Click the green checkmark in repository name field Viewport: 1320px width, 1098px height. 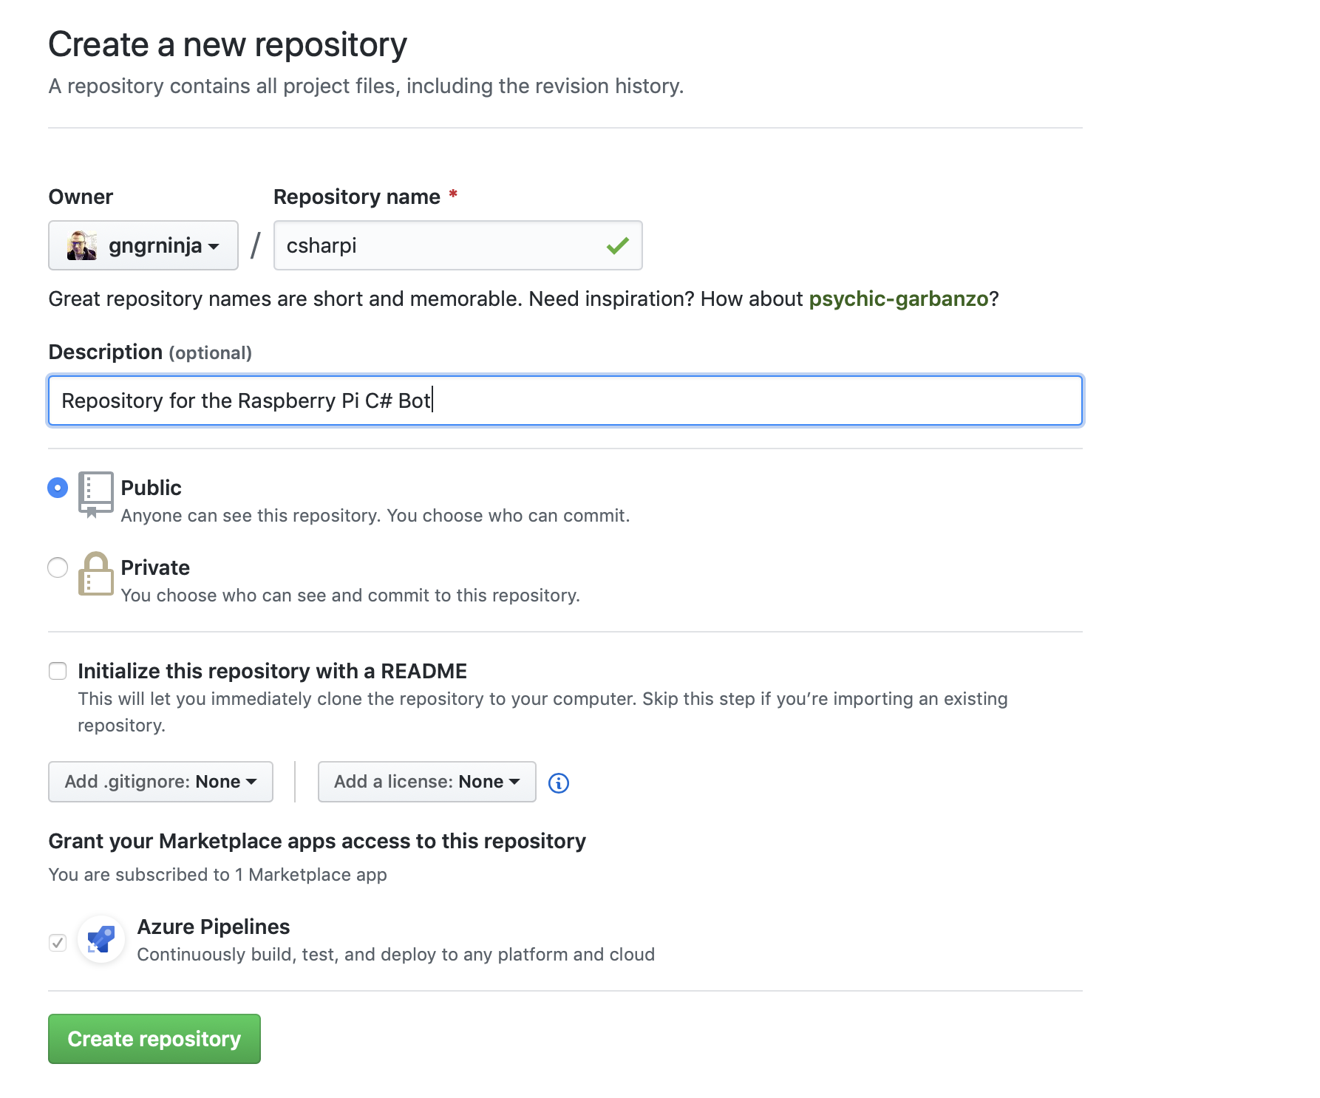click(617, 245)
